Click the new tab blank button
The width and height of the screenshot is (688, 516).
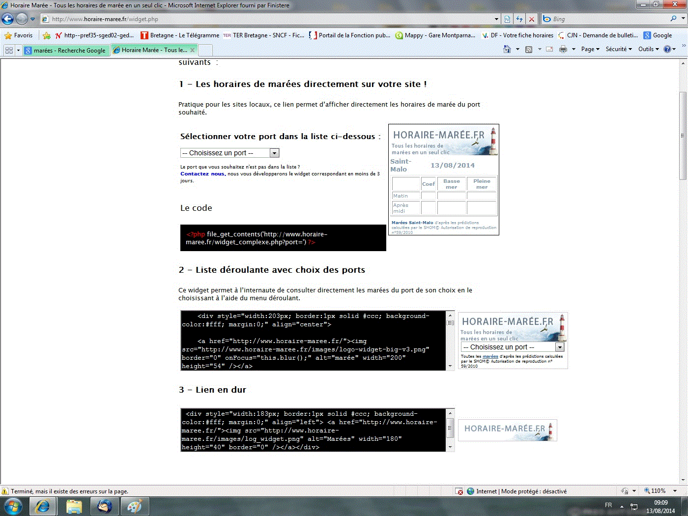(x=205, y=50)
